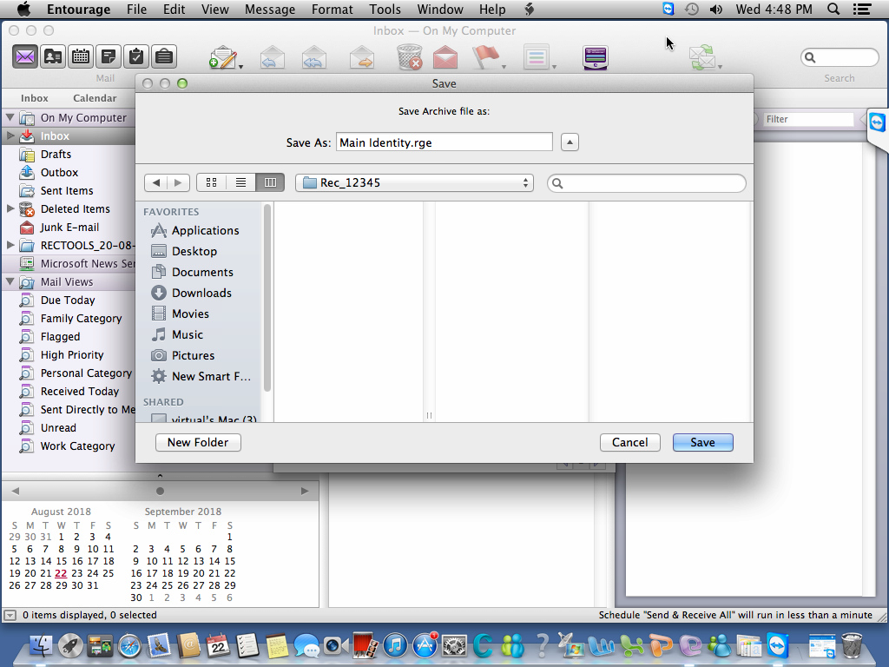Expand the RECTOOLS_20-08 folder triangle

[x=10, y=245]
